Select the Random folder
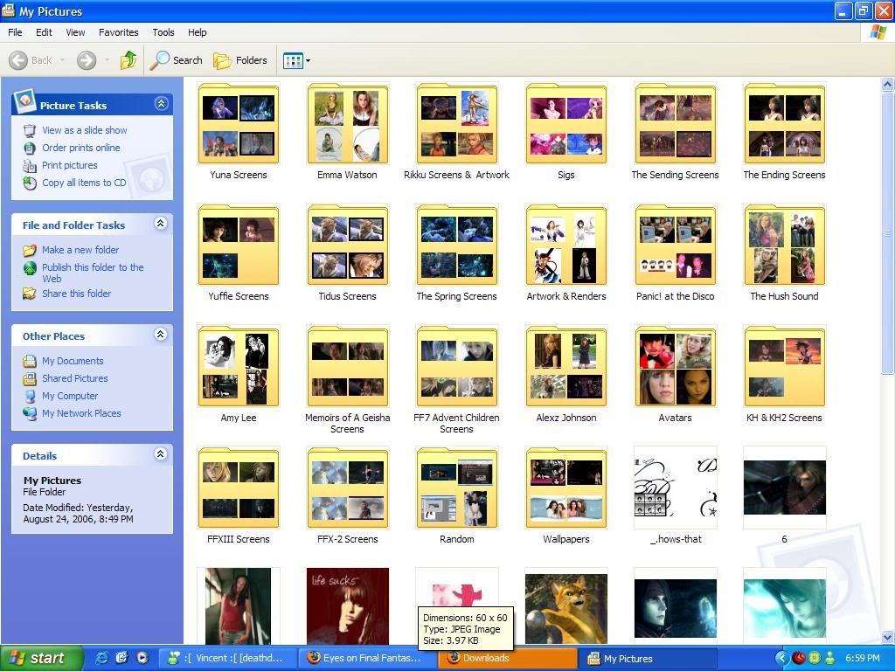This screenshot has width=895, height=671. [x=456, y=488]
